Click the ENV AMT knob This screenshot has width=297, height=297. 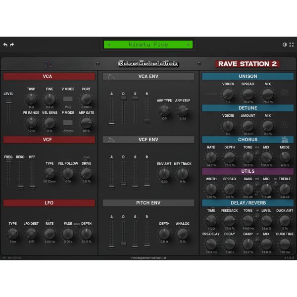pyautogui.click(x=164, y=174)
